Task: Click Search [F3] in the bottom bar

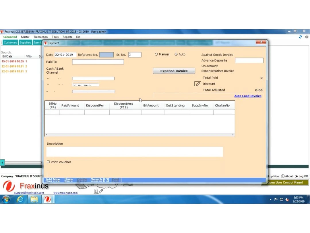Action: tap(100, 180)
